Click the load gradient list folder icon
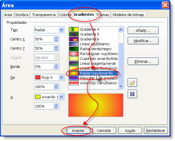The image size is (175, 141). coord(133,83)
